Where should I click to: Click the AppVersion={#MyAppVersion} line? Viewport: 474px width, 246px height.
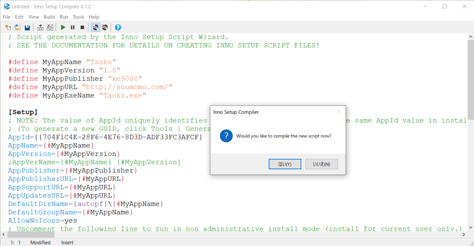coord(64,153)
